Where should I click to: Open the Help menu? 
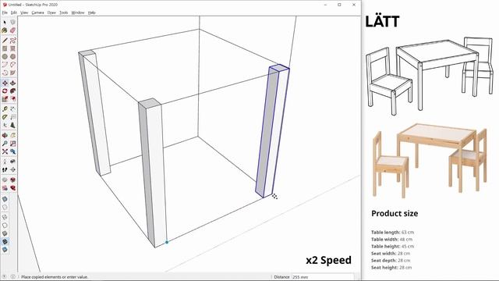pyautogui.click(x=92, y=12)
